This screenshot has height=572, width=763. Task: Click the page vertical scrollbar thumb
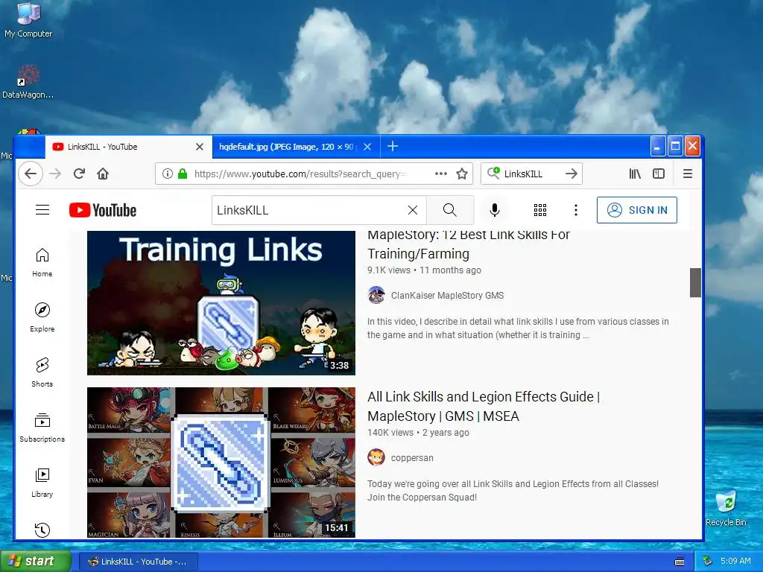click(695, 282)
